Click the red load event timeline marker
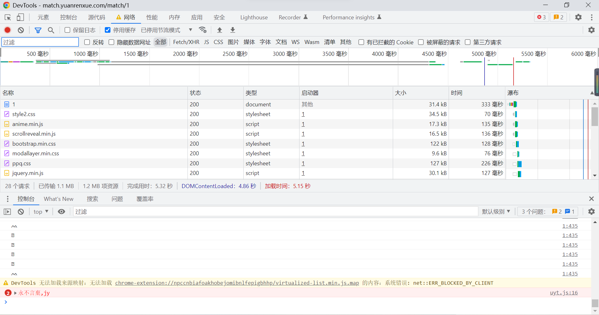The width and height of the screenshot is (599, 315). click(x=514, y=71)
